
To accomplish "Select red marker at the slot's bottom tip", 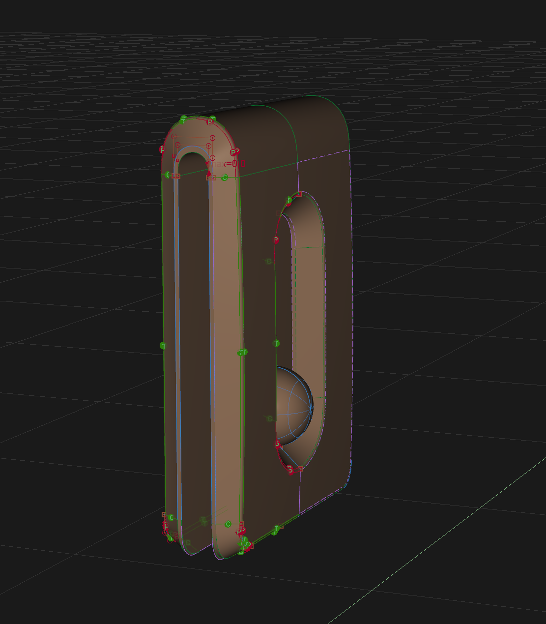I will click(x=290, y=470).
